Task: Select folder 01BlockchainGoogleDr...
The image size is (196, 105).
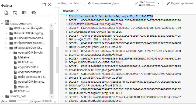Action: [x=27, y=29]
